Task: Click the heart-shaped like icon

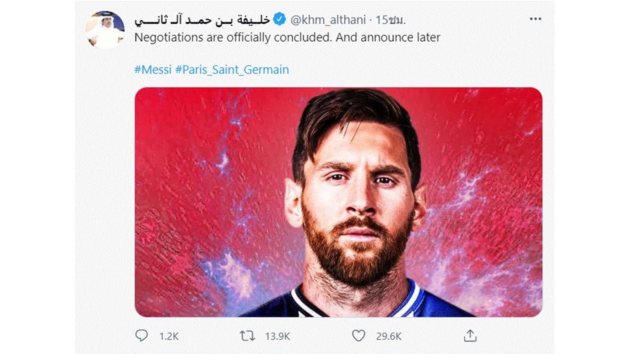Action: pos(359,335)
